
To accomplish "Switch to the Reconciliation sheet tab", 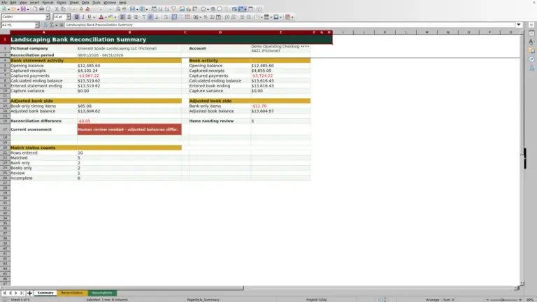I will (72, 293).
